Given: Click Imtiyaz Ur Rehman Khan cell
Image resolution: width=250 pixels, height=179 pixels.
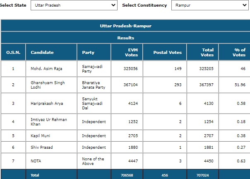Looking at the screenshot, I should [51, 122].
